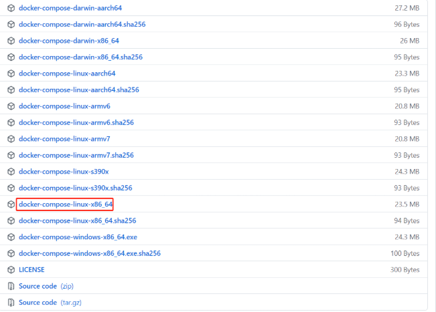Click package icon beside docker-compose-windows-x86_64.exe.sha256
436x312 pixels.
(x=11, y=253)
